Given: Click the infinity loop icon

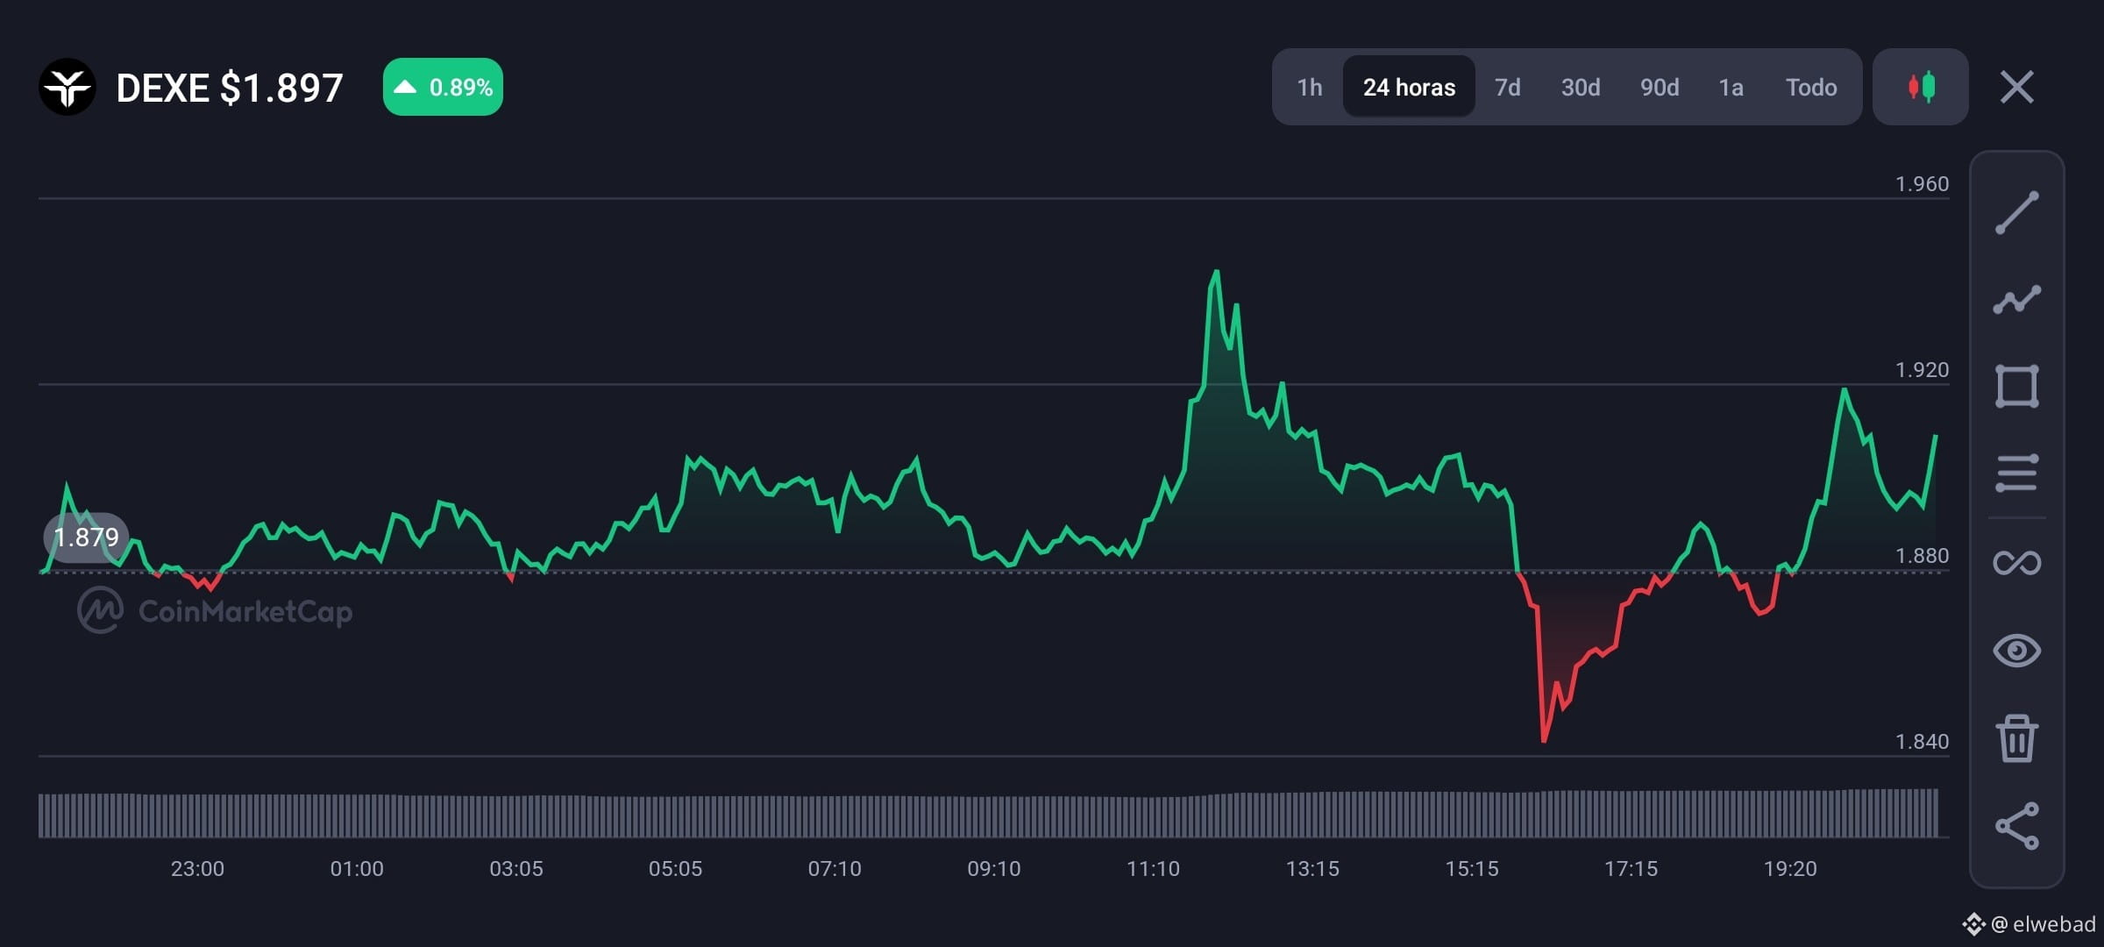Looking at the screenshot, I should 2016,562.
